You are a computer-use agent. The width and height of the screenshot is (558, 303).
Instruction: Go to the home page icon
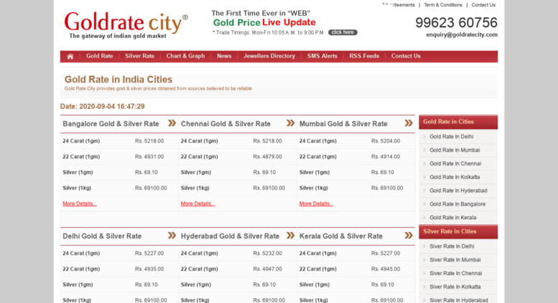click(70, 57)
